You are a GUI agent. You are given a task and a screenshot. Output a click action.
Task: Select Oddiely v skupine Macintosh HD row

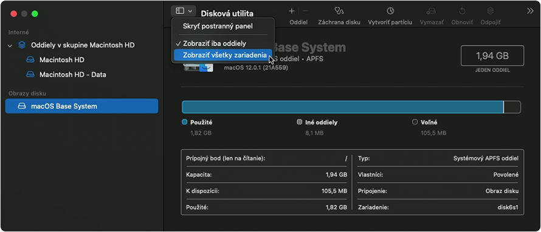pos(82,45)
